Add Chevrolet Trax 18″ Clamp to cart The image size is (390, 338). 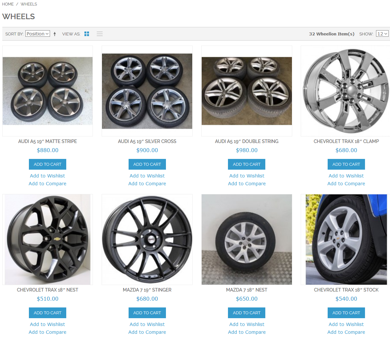pos(346,164)
